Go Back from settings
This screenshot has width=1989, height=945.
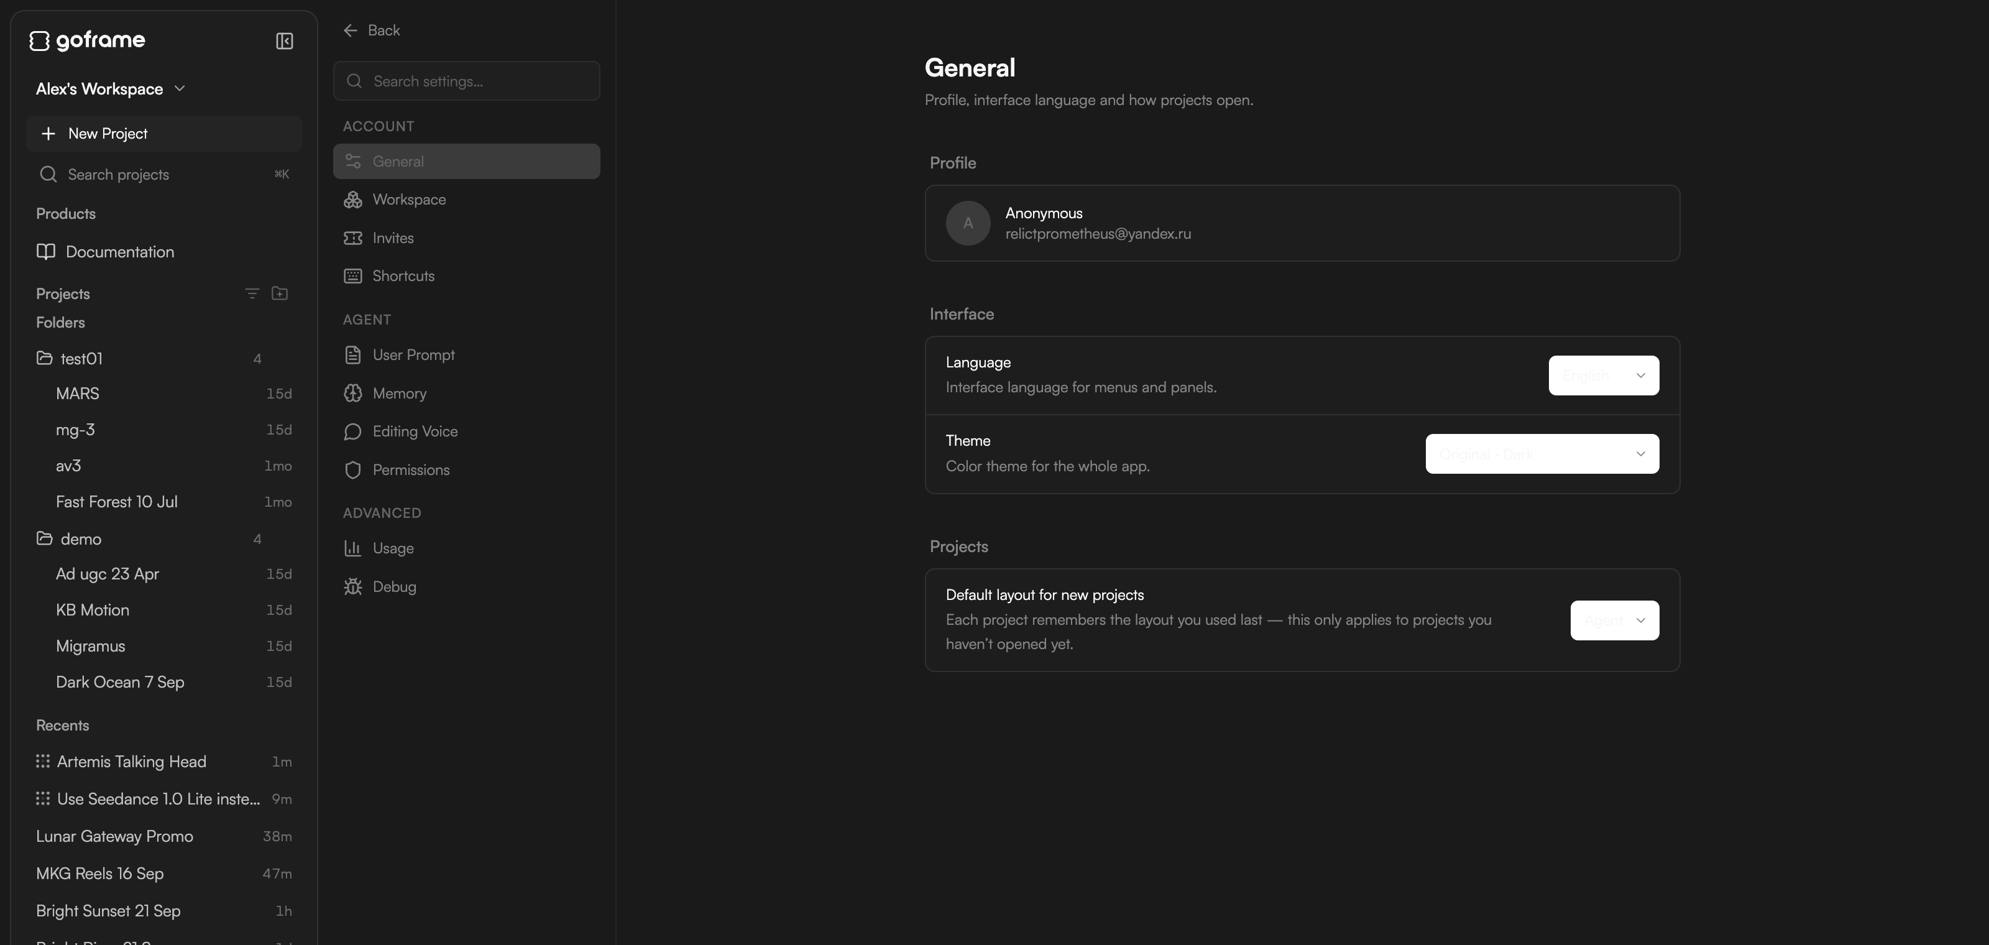(x=372, y=30)
